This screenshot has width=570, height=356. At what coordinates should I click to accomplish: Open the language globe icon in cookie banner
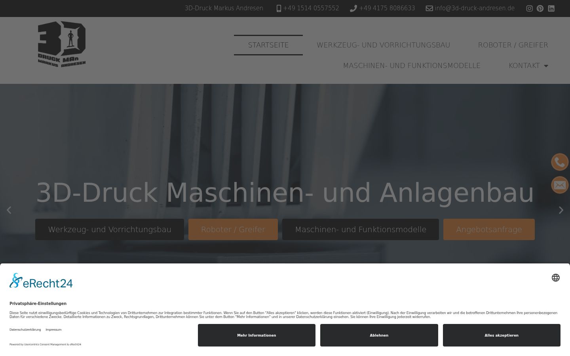(x=556, y=278)
